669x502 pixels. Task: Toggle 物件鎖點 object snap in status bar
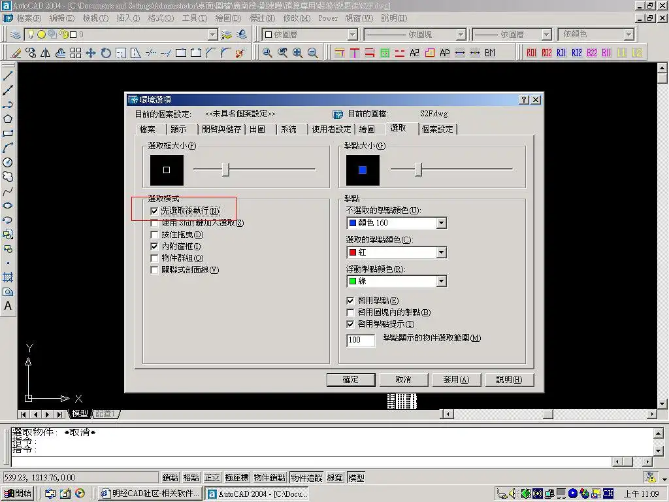269,478
